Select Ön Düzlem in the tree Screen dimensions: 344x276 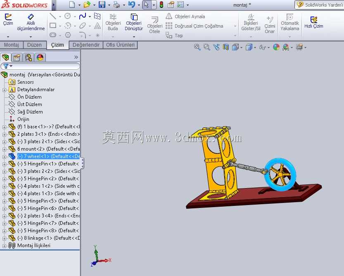[29, 97]
